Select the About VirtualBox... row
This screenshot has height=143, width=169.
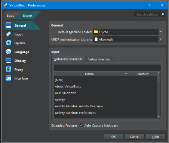[x=106, y=86]
